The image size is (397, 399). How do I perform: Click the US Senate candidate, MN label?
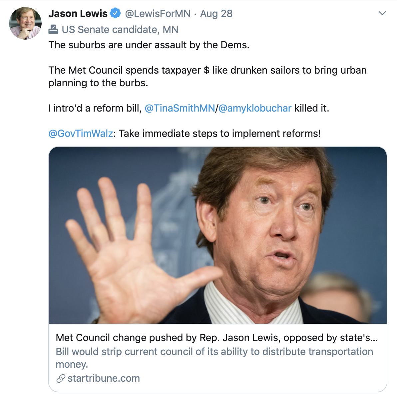coord(120,30)
